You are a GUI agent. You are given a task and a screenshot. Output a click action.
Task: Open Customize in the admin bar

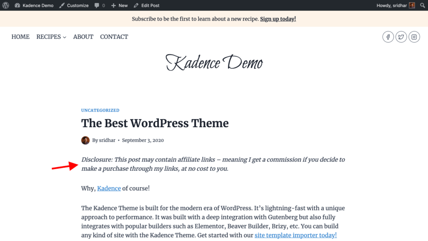click(x=74, y=5)
